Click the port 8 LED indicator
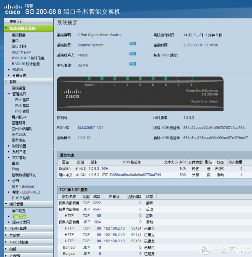Image resolution: width=252 pixels, height=257 pixels. (192, 79)
